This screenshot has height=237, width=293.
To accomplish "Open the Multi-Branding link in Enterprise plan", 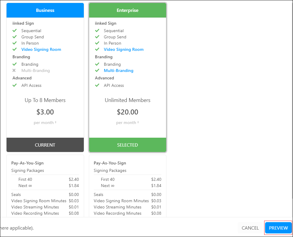I will pos(119,70).
